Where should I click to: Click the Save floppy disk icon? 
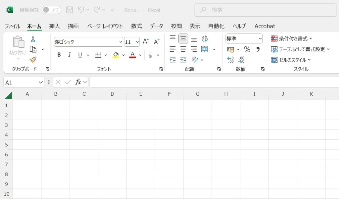point(69,10)
